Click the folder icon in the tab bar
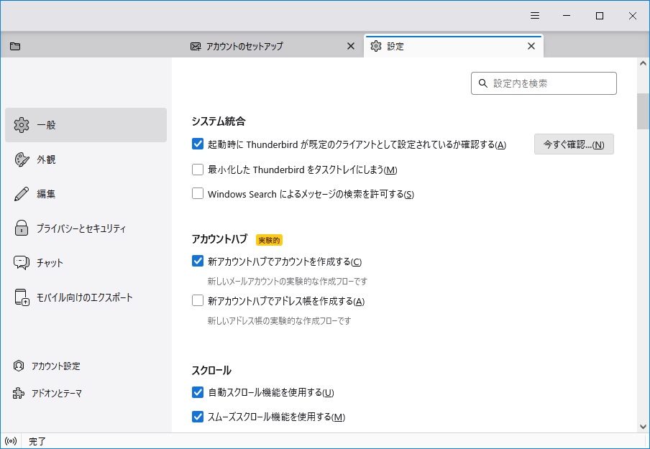Image resolution: width=650 pixels, height=449 pixels. tap(15, 46)
